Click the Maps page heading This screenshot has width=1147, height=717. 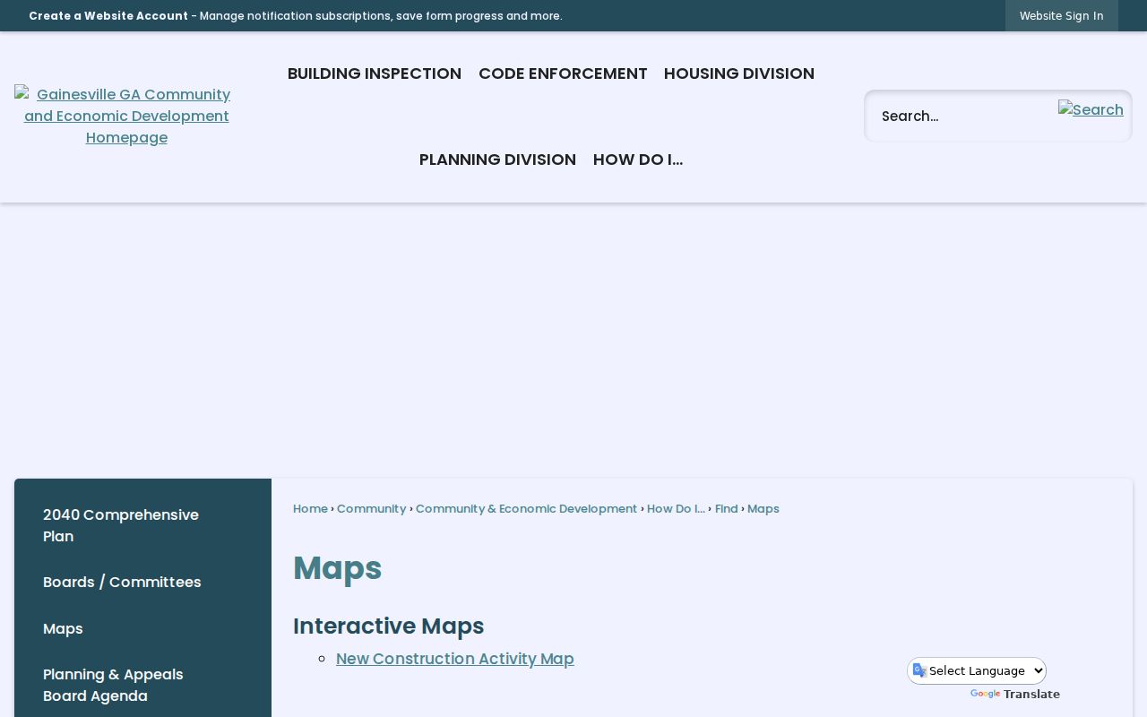pyautogui.click(x=337, y=568)
